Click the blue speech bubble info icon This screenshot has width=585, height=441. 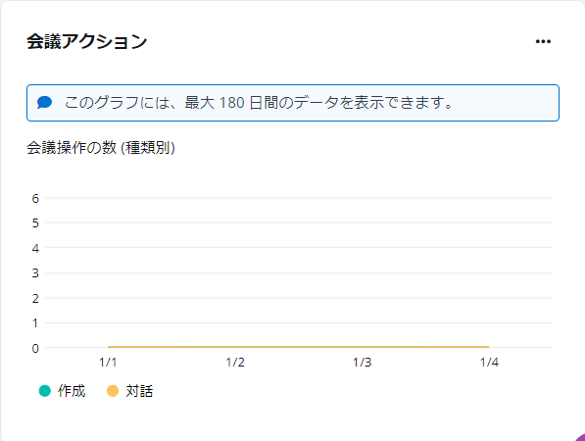point(44,102)
